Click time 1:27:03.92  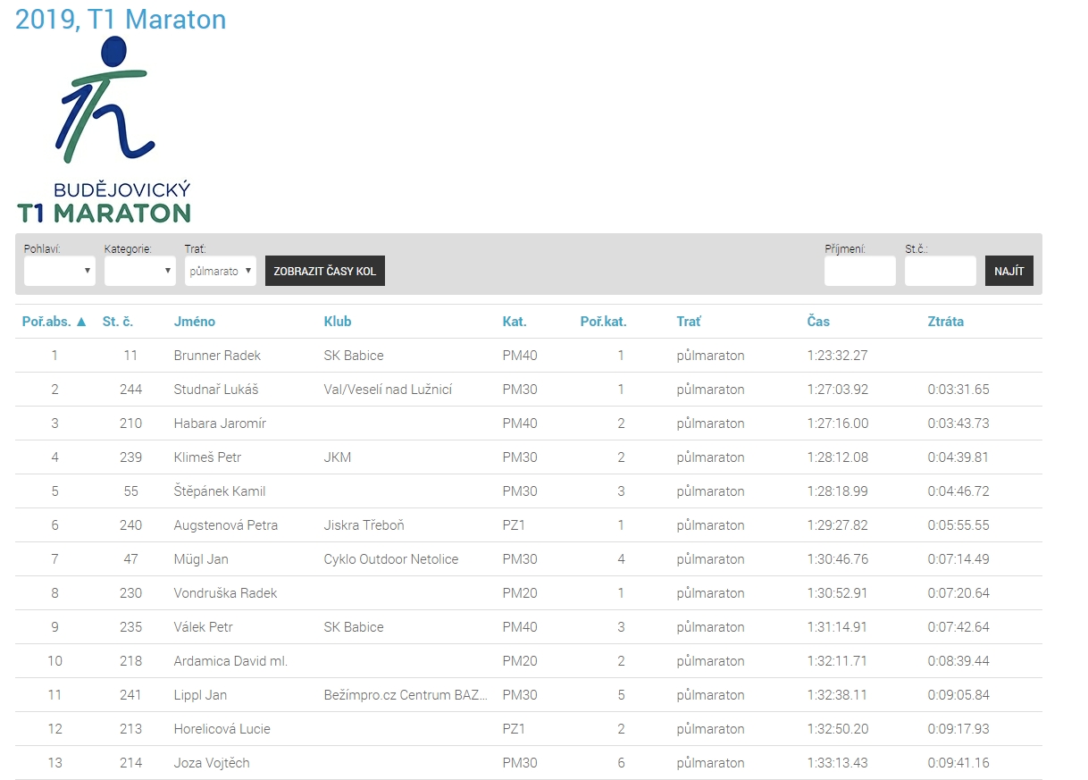[837, 390]
